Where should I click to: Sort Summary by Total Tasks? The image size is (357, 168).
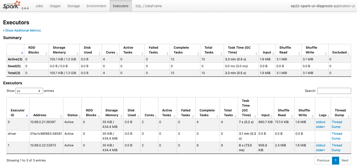point(212,50)
